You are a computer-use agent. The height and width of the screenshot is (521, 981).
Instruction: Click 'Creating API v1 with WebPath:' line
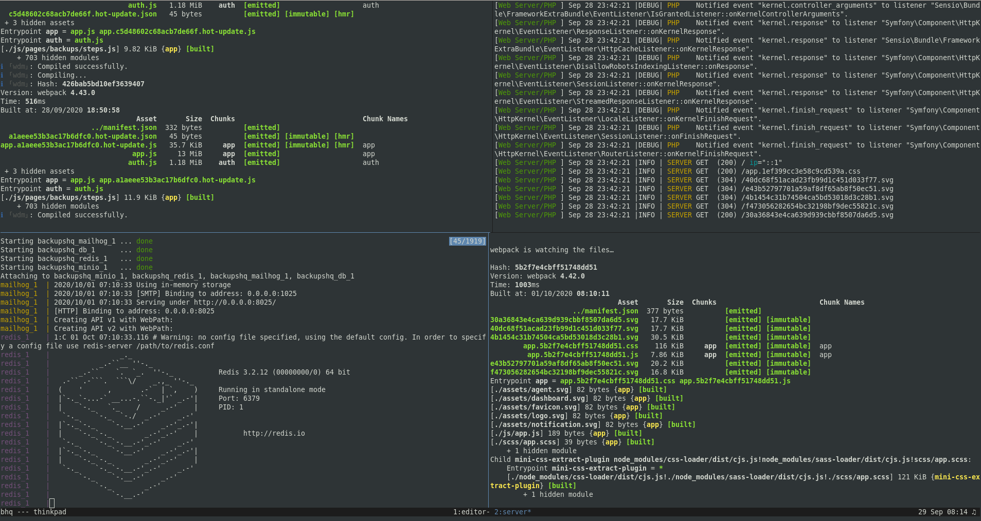(x=87, y=320)
